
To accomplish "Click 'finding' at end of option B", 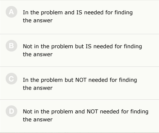I will click(x=133, y=47).
